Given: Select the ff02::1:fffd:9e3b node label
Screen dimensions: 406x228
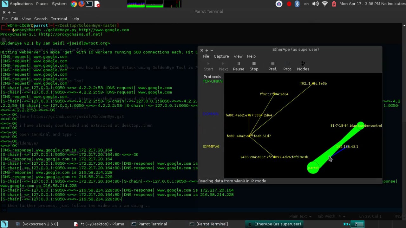Looking at the screenshot, I should pyautogui.click(x=313, y=84).
